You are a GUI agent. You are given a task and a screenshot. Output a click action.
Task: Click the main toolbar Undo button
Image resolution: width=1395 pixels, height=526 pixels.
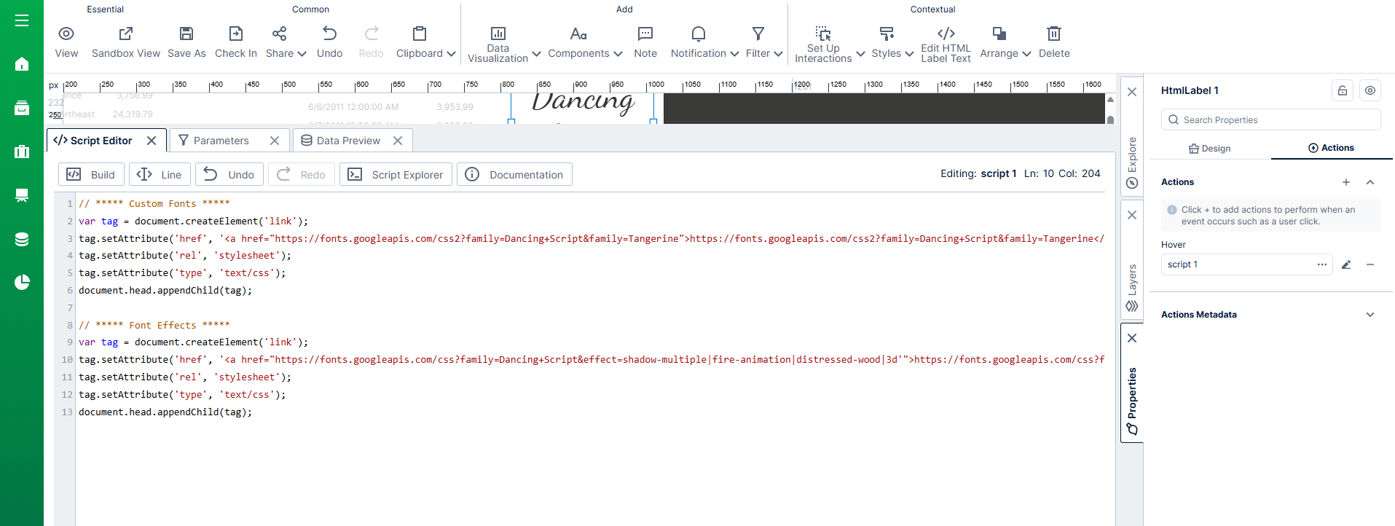[x=329, y=42]
